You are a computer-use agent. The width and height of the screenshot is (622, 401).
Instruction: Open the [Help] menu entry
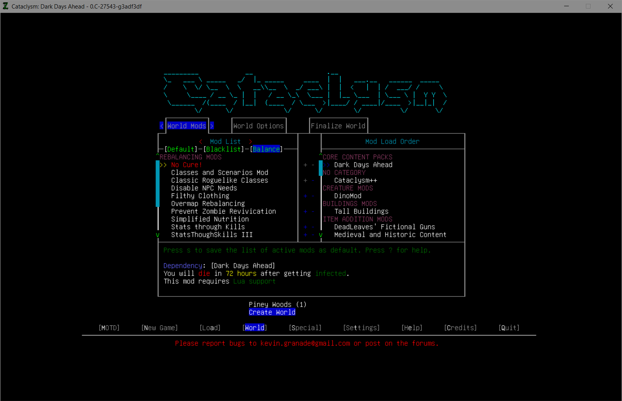pos(412,328)
